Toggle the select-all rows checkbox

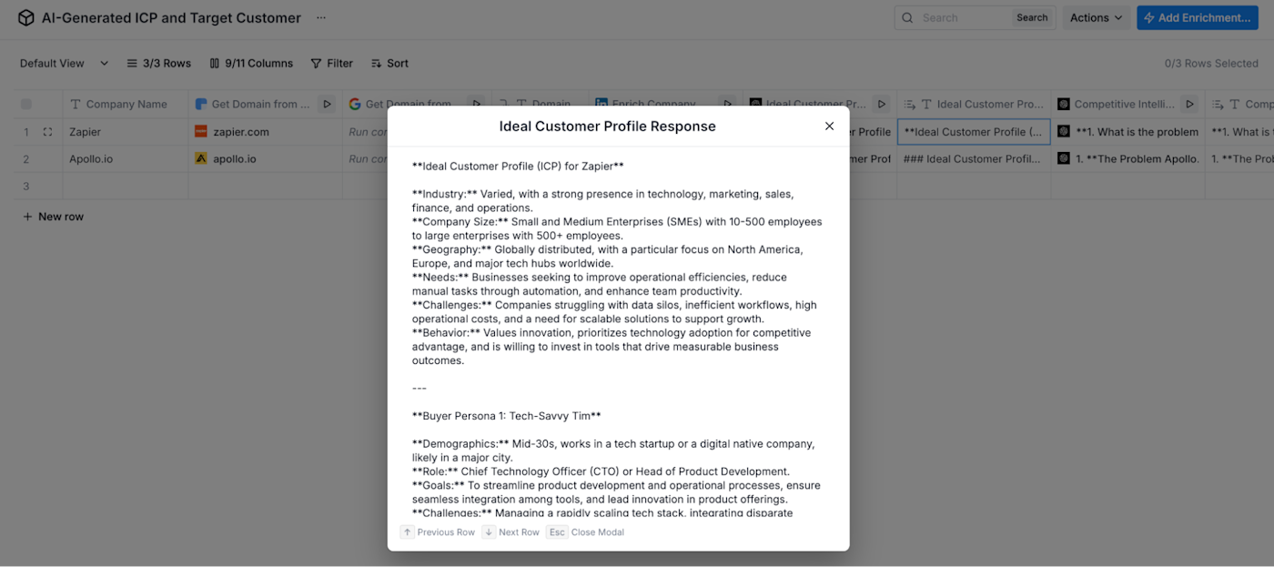tap(26, 104)
